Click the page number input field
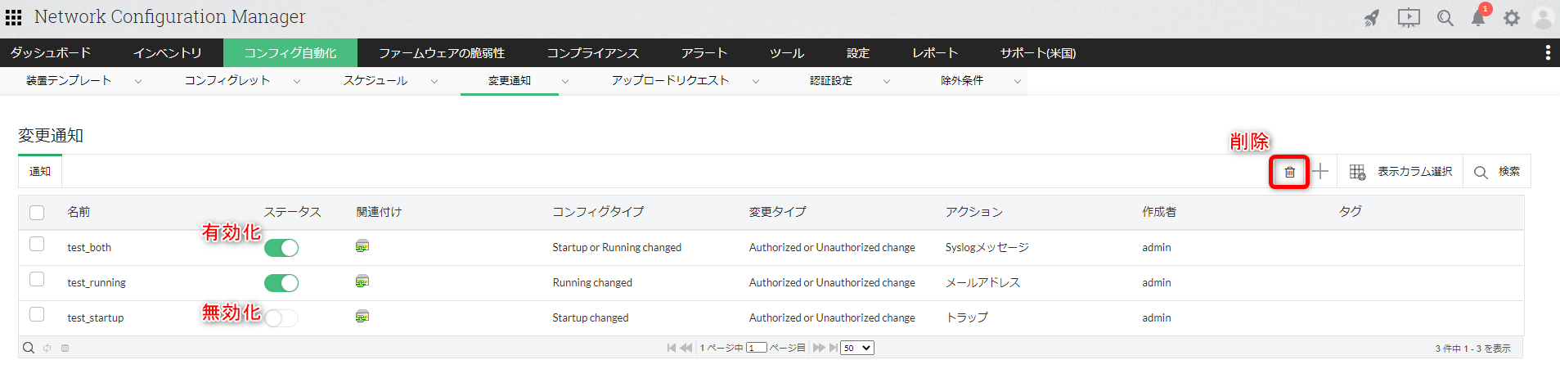Screen dimensions: 1560x387 [x=757, y=348]
